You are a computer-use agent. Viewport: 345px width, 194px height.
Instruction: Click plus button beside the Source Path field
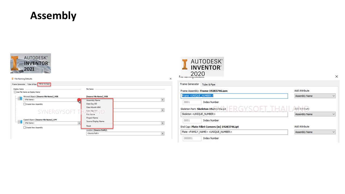pos(163,133)
